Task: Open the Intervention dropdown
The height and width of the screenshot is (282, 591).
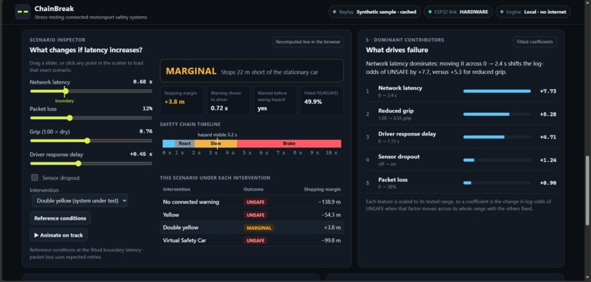Action: pyautogui.click(x=80, y=201)
